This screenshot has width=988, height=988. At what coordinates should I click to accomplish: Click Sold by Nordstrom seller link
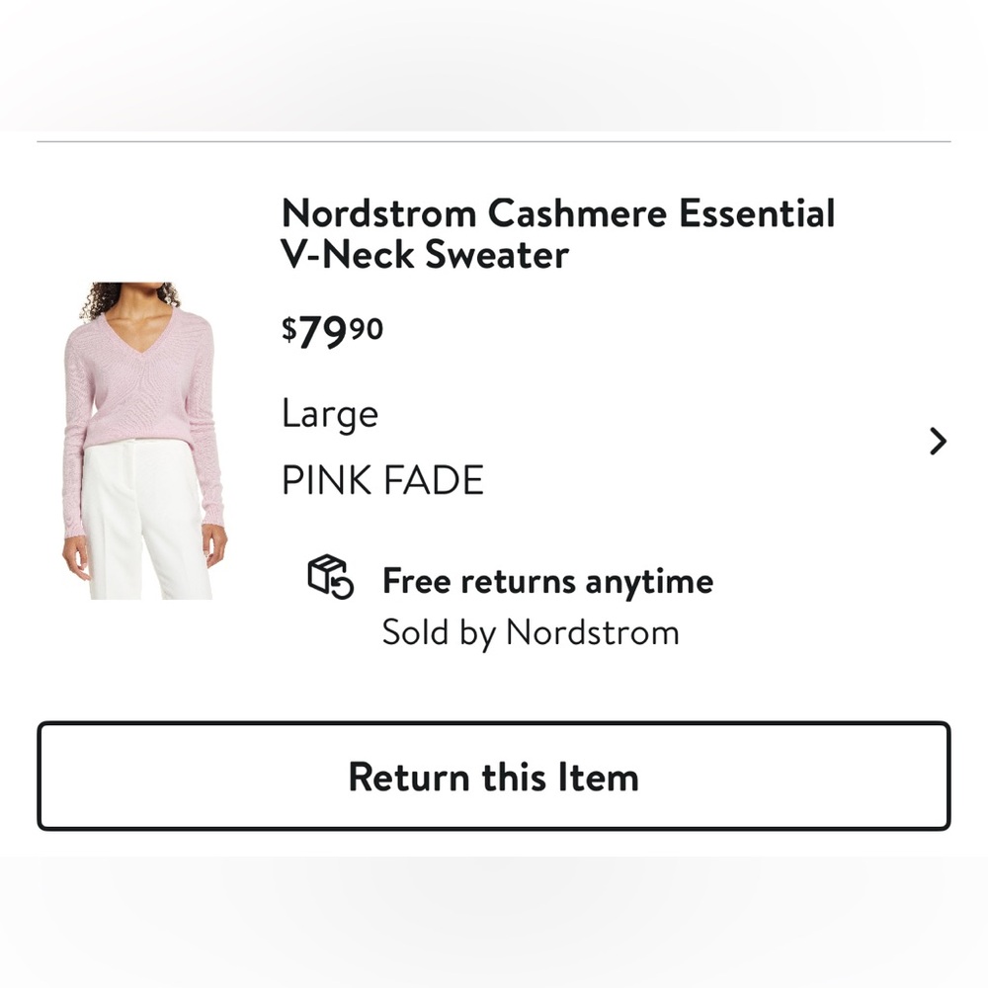tap(531, 631)
